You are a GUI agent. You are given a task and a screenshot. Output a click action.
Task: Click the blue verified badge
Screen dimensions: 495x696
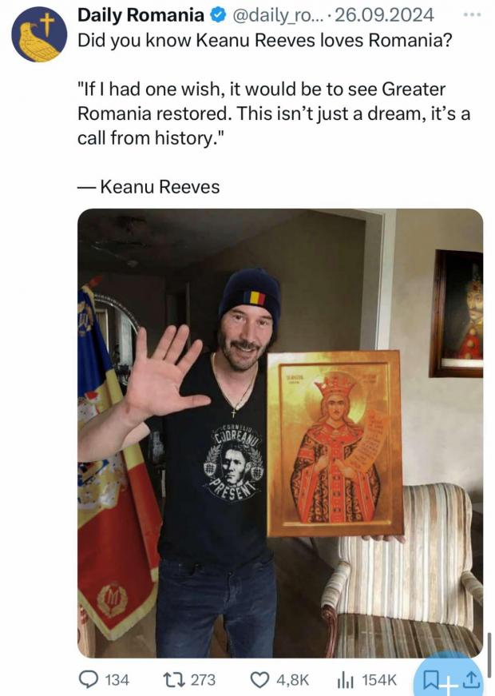(217, 15)
